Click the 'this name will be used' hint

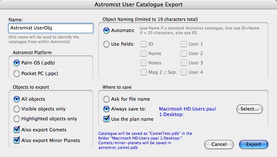[x=44, y=39]
